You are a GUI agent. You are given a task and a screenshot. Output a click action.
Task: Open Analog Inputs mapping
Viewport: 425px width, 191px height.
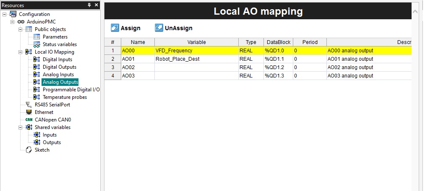click(58, 75)
